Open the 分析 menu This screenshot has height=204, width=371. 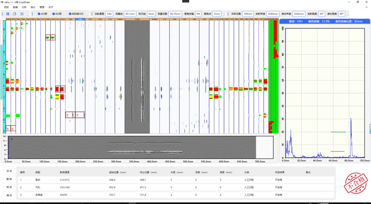(24, 7)
